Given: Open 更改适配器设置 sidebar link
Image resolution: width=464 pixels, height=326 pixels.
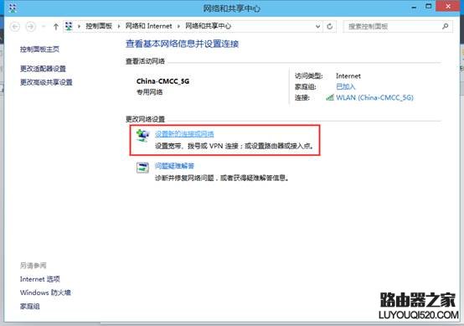Looking at the screenshot, I should click(43, 69).
